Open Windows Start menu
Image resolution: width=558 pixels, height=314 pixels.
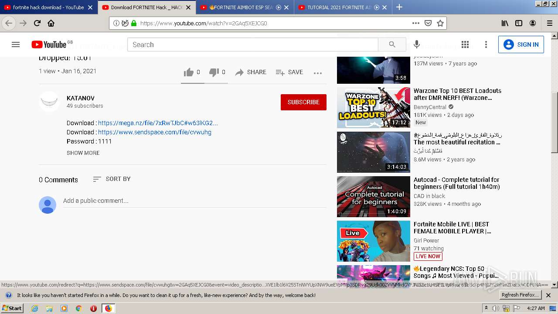point(12,308)
